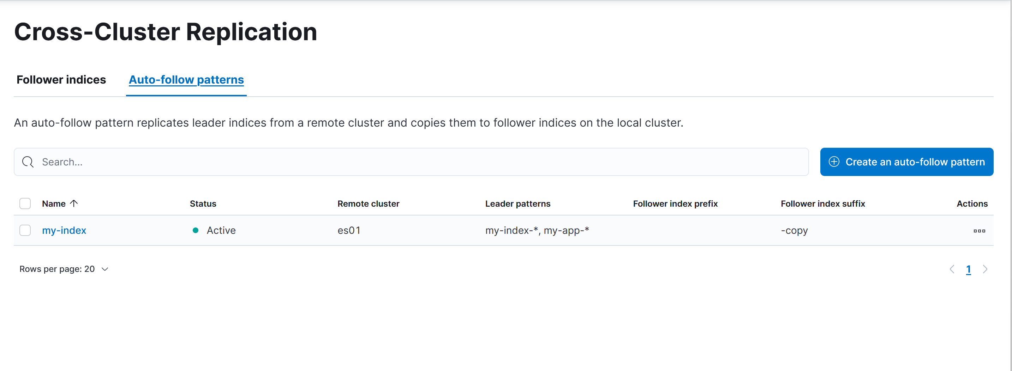Click the Remote cluster column header
The width and height of the screenshot is (1012, 371).
[x=368, y=203]
